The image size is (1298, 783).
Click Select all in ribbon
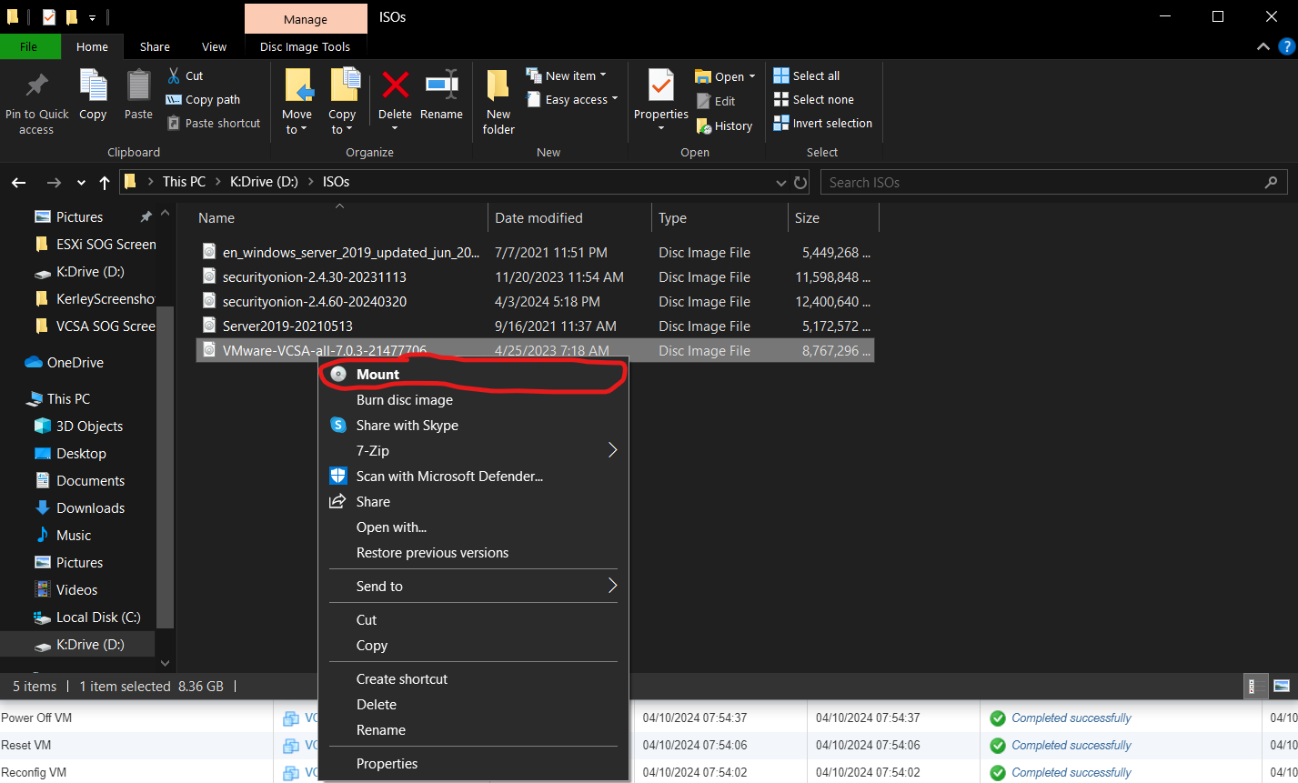[807, 75]
